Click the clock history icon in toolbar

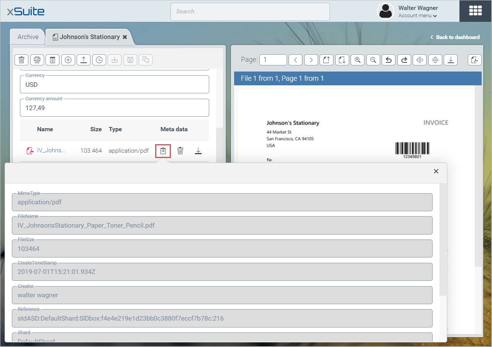click(x=99, y=60)
